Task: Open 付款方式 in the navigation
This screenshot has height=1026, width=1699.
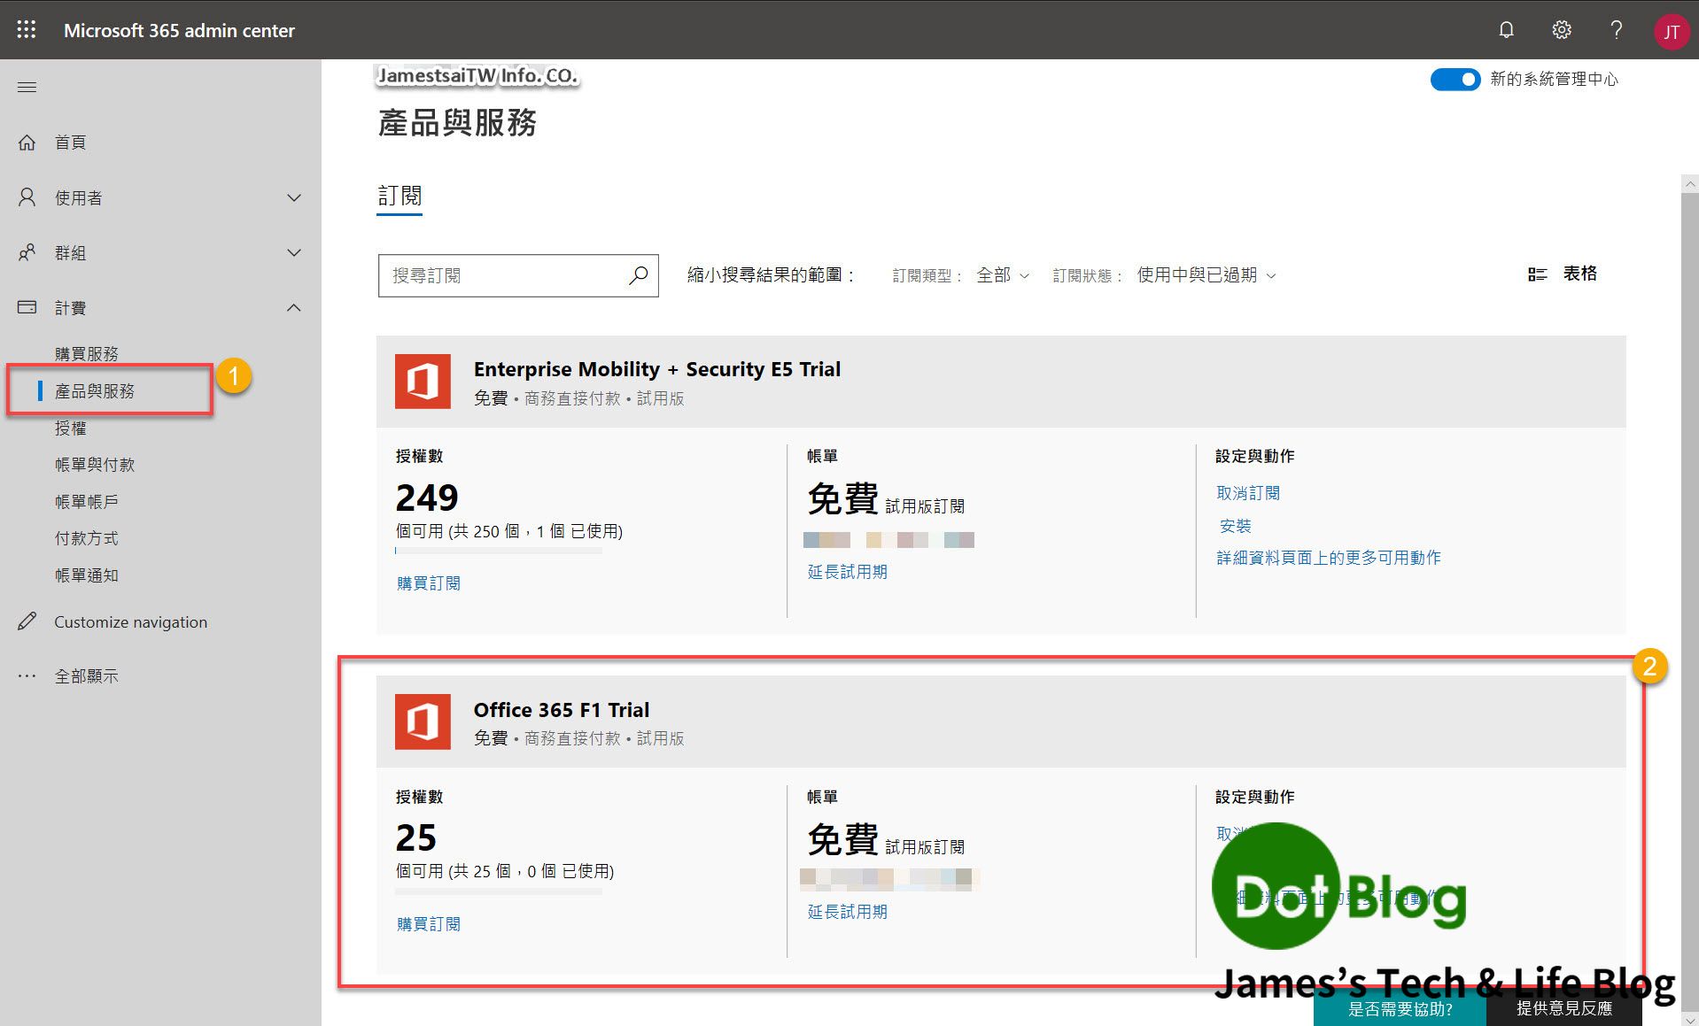Action: (x=87, y=537)
